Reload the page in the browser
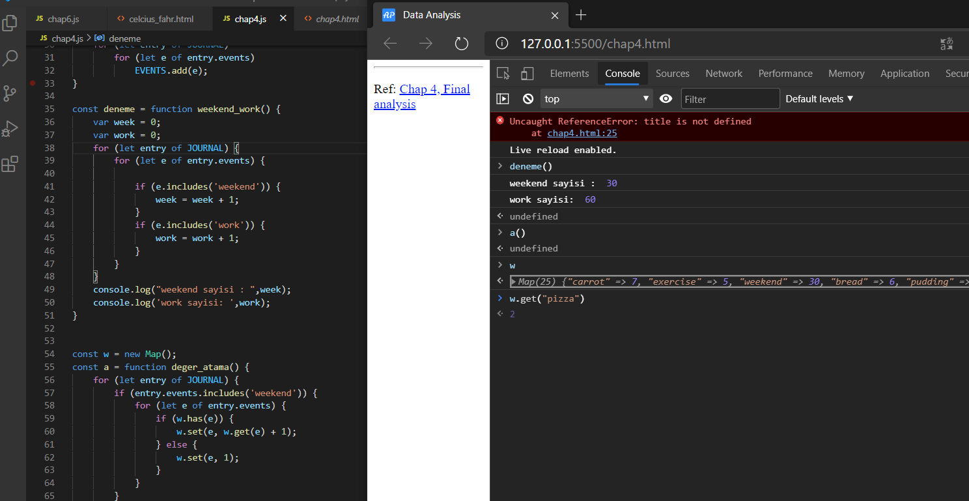This screenshot has width=969, height=501. (461, 44)
